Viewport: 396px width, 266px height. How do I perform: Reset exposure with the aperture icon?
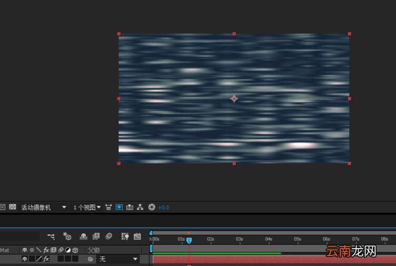click(152, 207)
